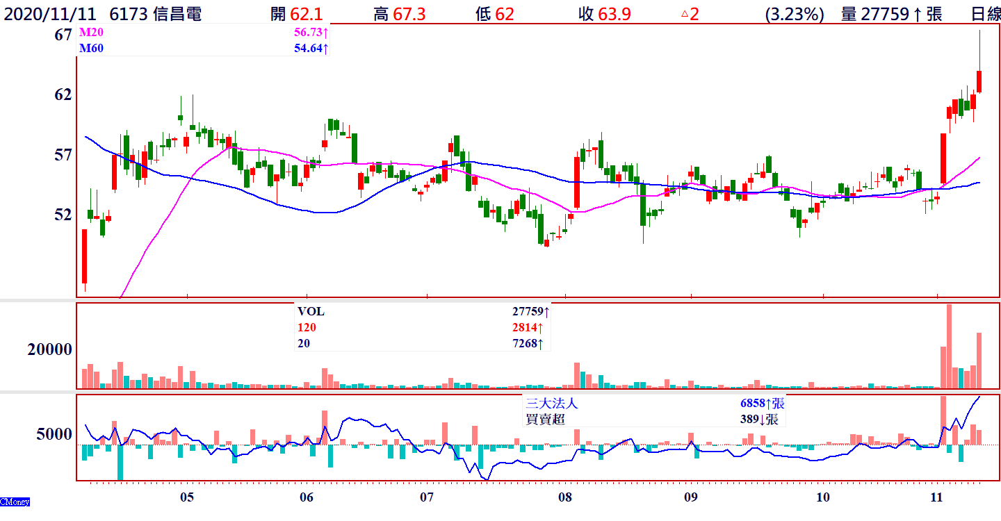Click the red triangle price change indicator

[x=684, y=14]
